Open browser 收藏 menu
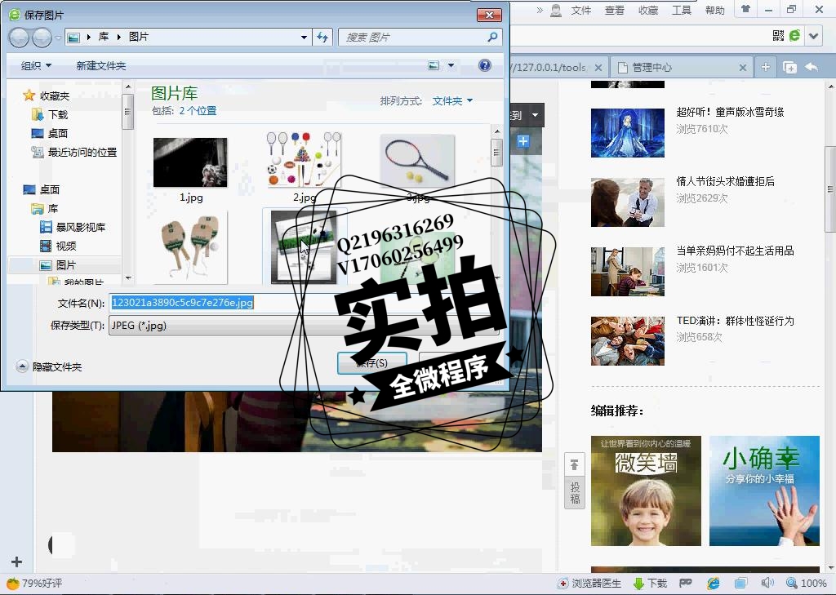This screenshot has height=595, width=836. coord(648,10)
